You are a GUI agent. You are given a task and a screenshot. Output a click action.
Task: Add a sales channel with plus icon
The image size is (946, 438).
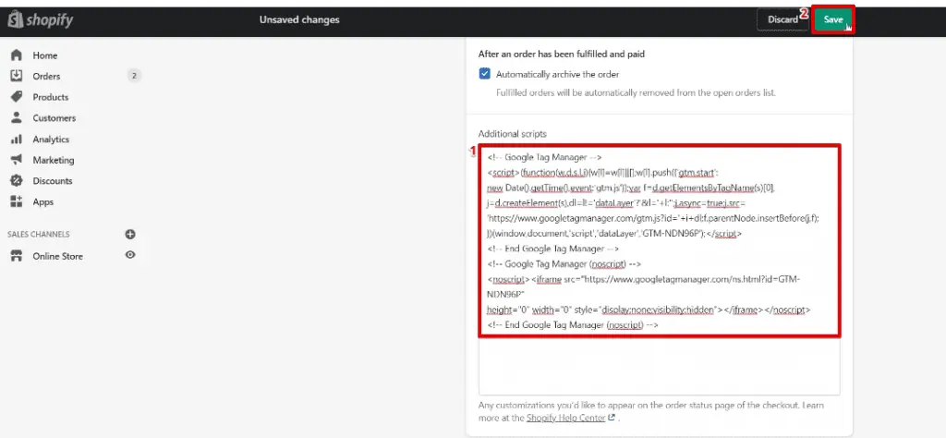coord(129,234)
